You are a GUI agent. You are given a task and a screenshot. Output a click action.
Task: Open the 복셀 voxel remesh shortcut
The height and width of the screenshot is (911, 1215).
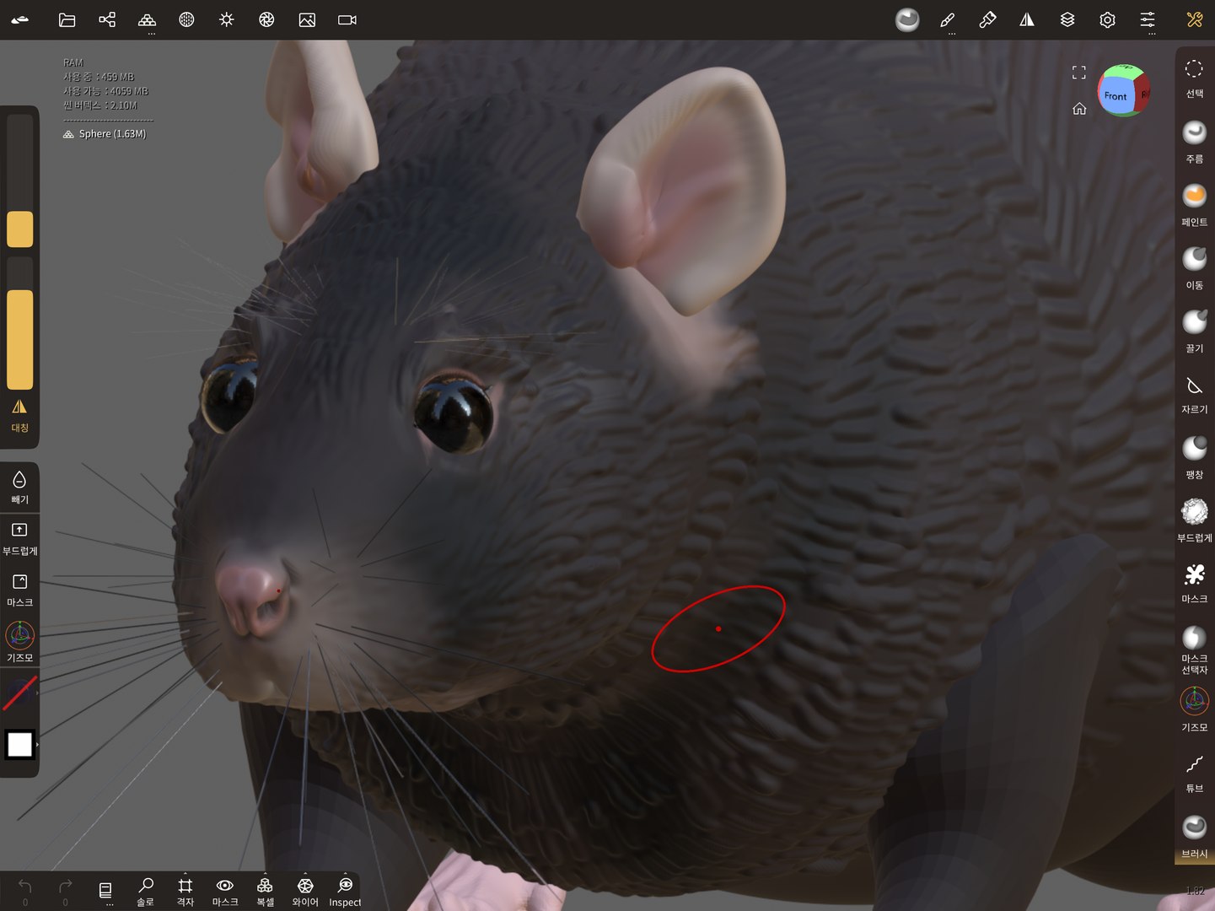pos(265,891)
